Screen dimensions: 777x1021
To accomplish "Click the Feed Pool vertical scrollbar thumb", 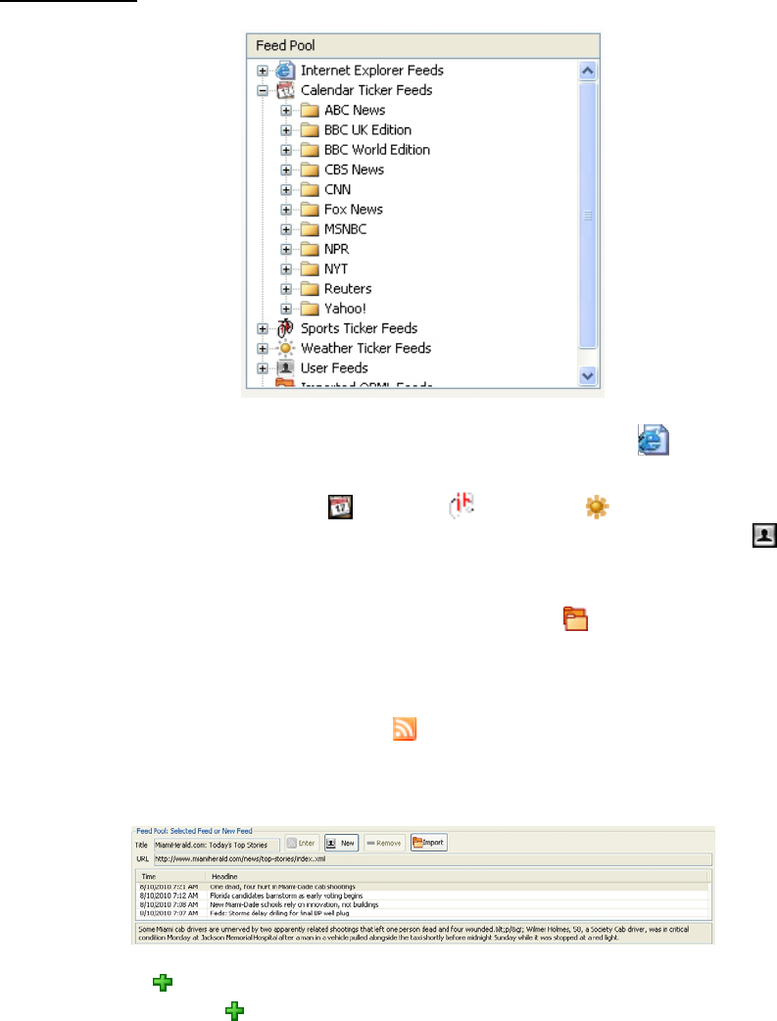I will coord(588,215).
